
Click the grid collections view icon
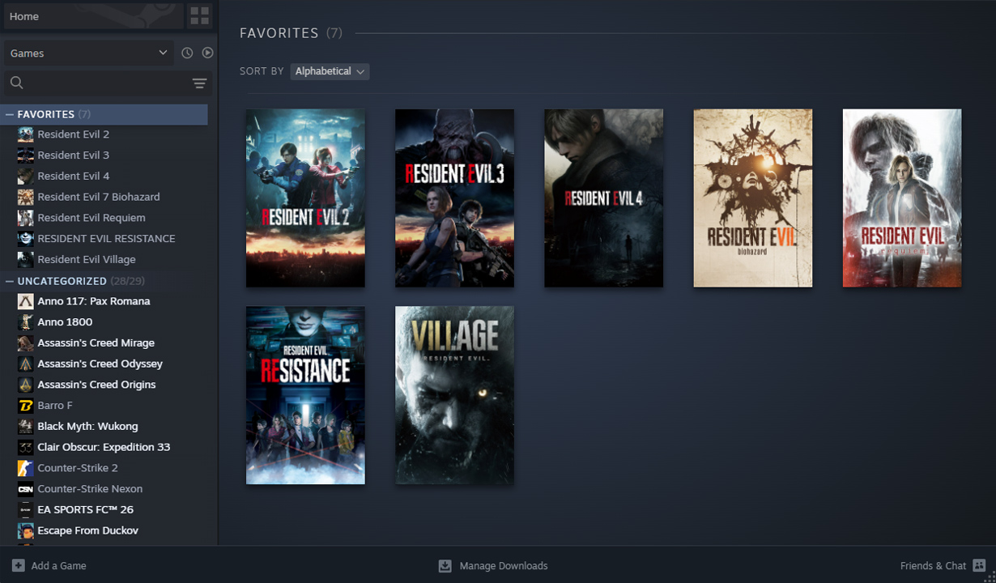(x=199, y=15)
